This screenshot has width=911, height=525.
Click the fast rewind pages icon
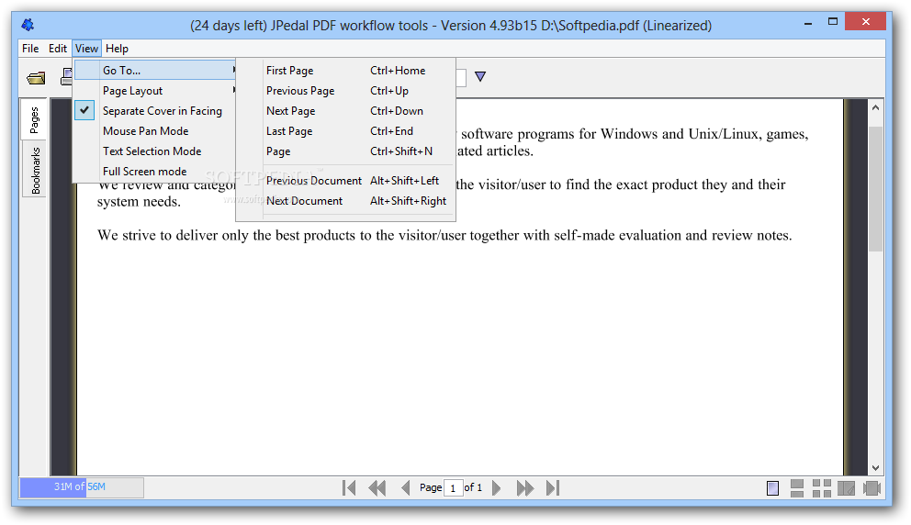377,488
